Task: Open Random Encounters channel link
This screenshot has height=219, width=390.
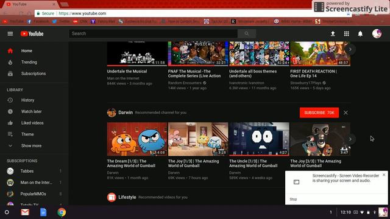Action: click(185, 83)
